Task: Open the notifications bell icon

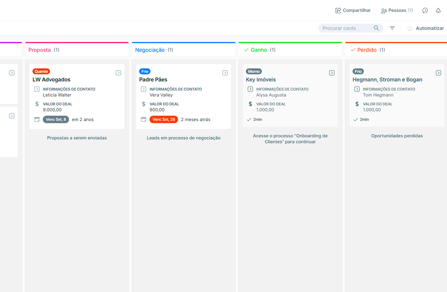Action: point(438,10)
